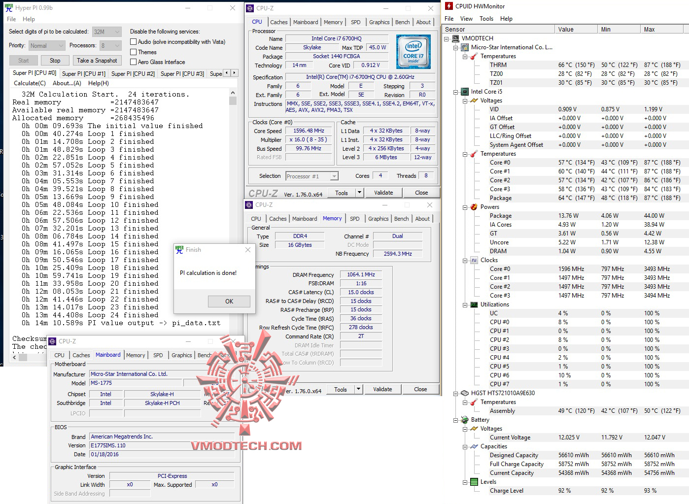The image size is (689, 504).
Task: Click the Clocks icon in HWMonitor tree
Action: (474, 260)
